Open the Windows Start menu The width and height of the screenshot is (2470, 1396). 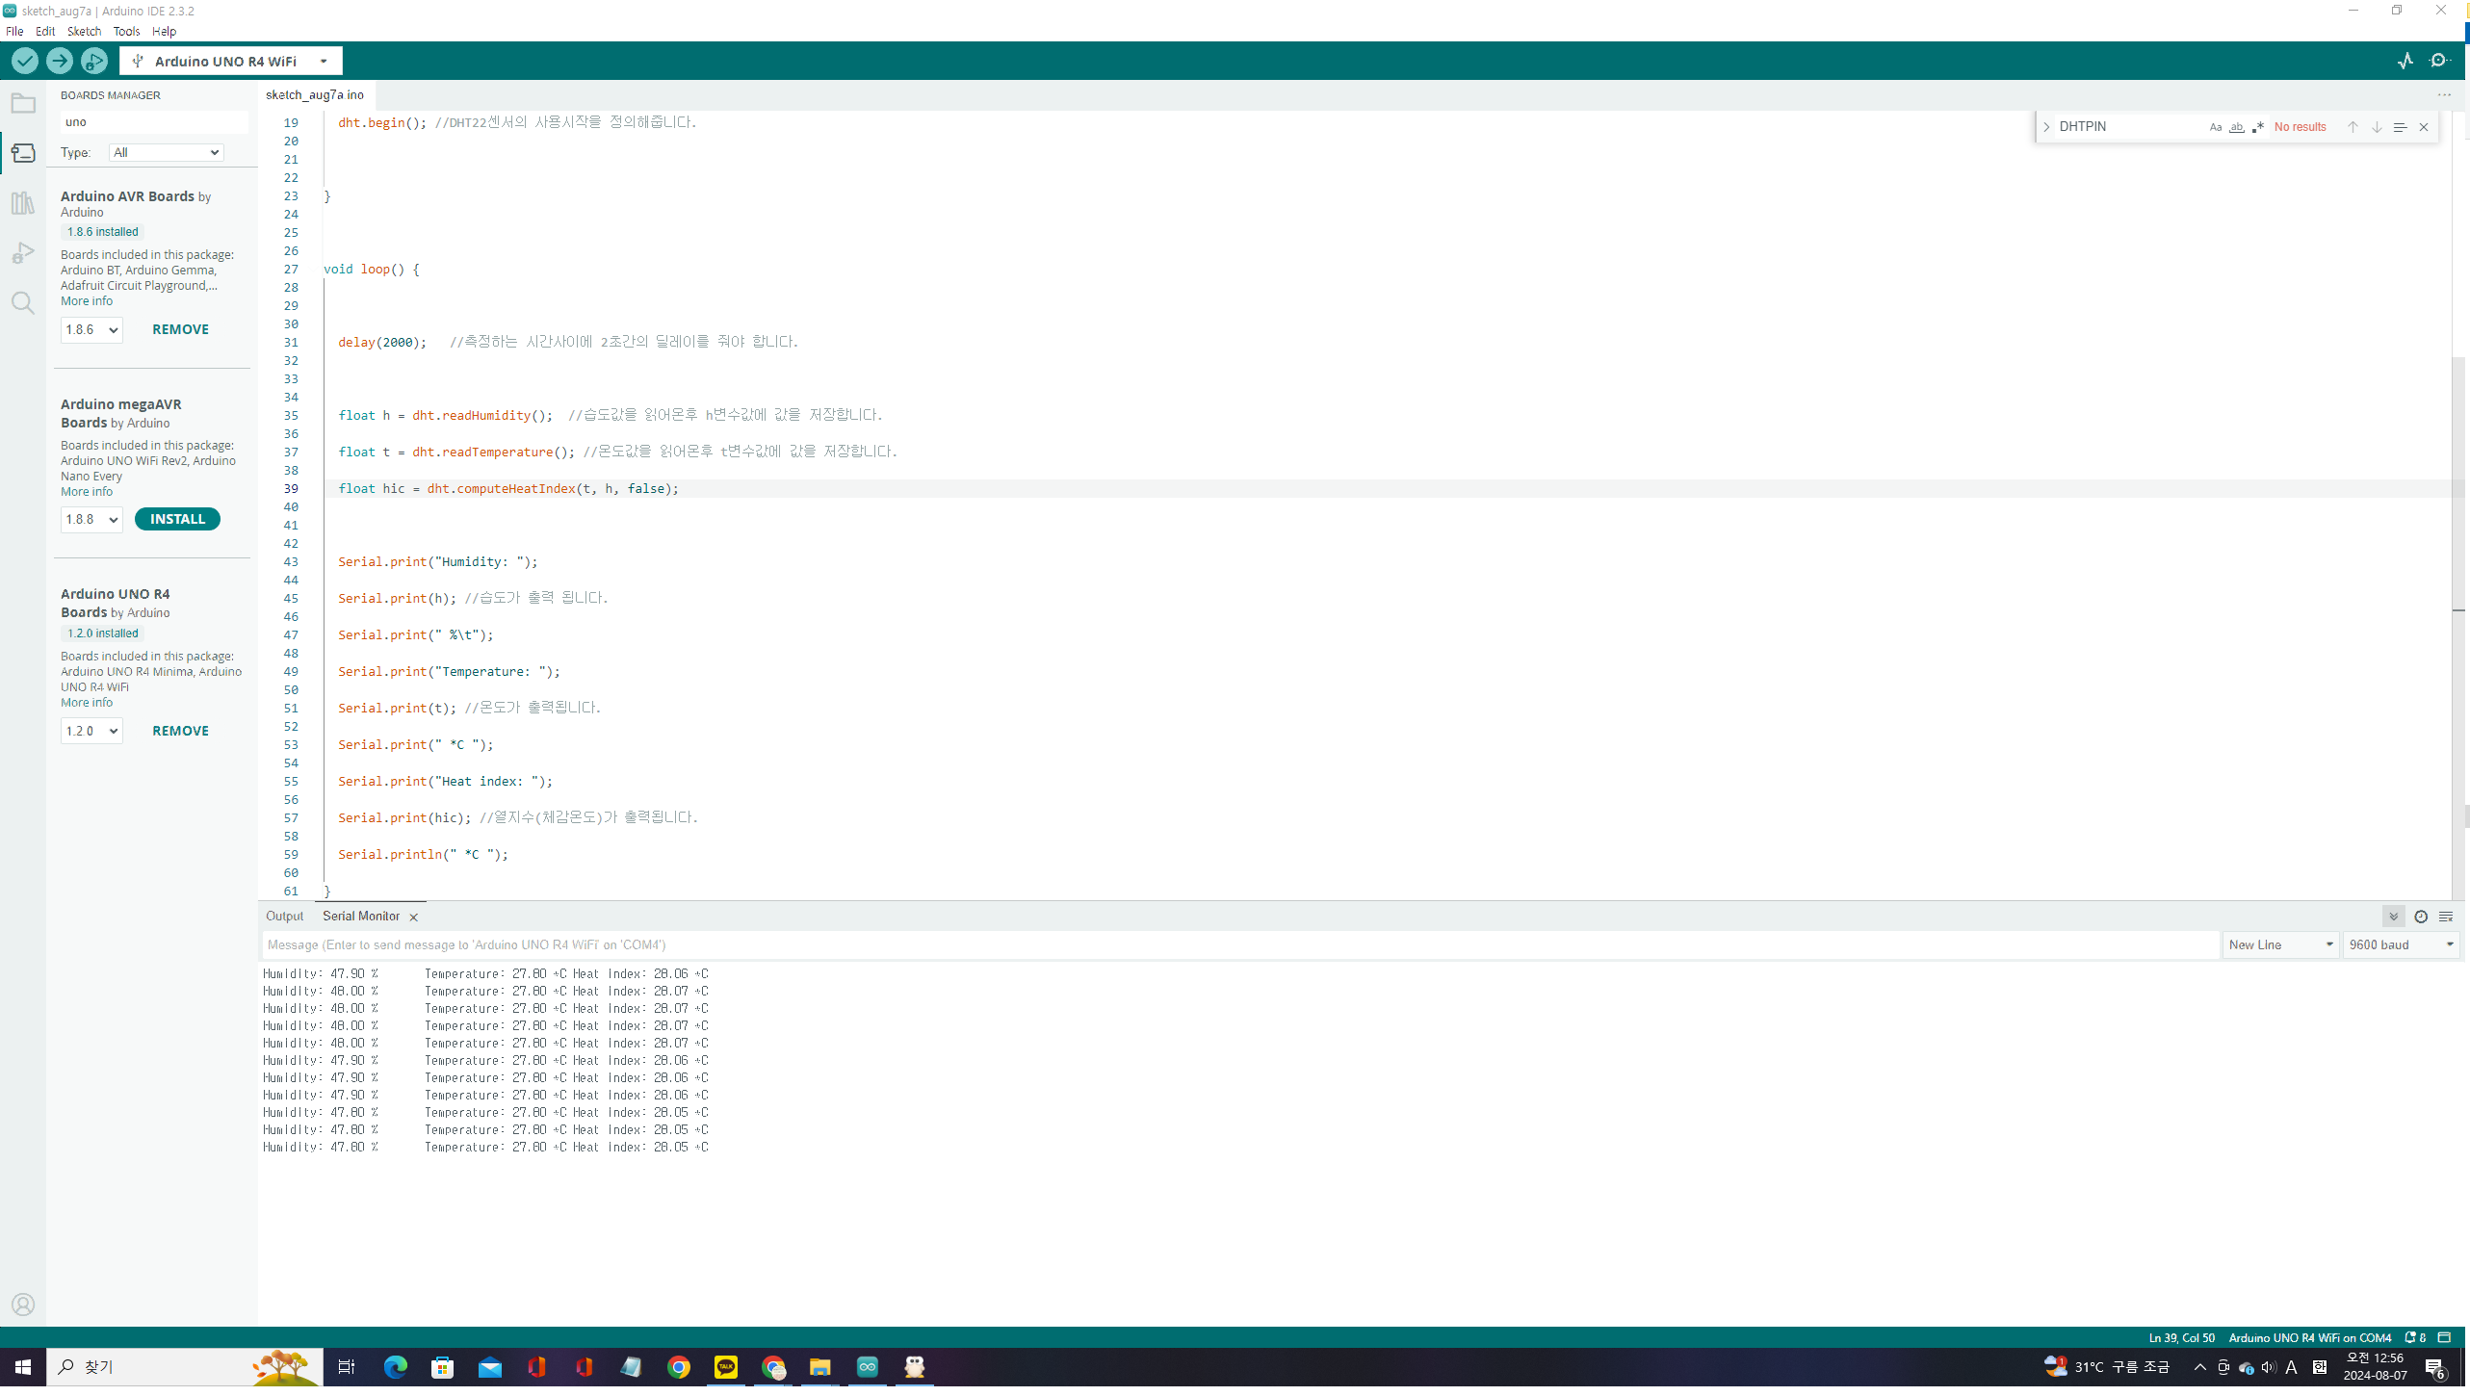click(23, 1367)
